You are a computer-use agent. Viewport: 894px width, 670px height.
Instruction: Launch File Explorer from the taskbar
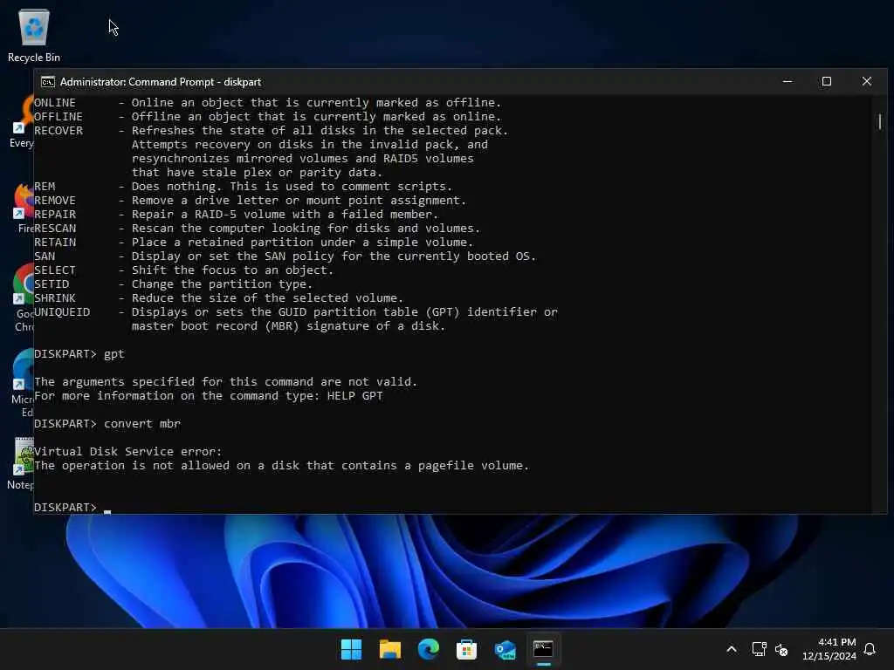pos(390,649)
